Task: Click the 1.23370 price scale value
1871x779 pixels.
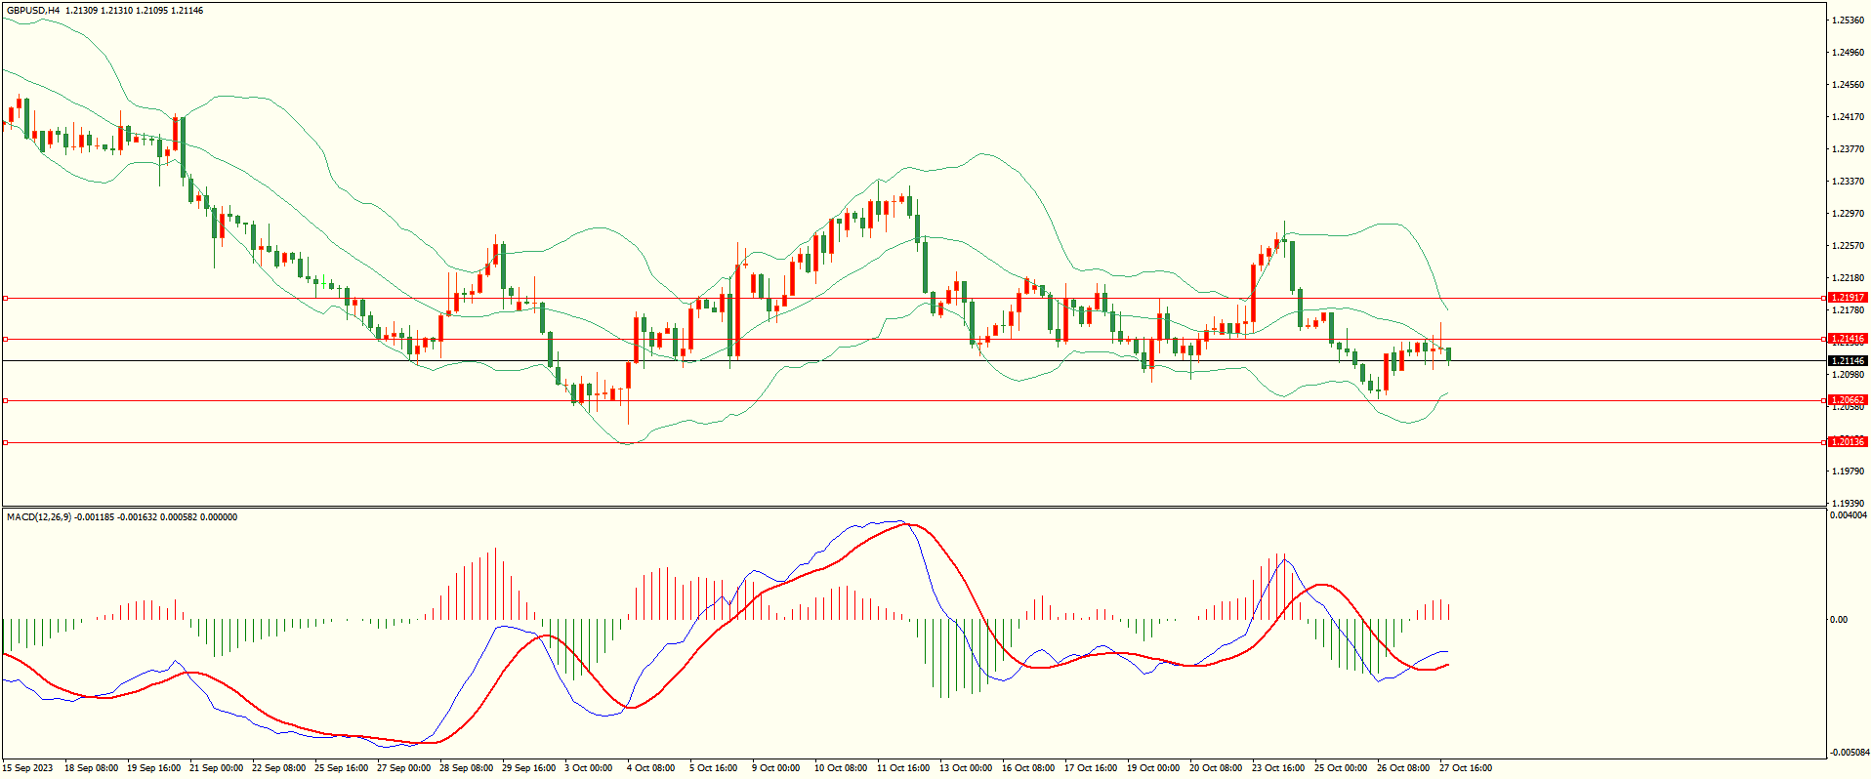Action: (x=1849, y=182)
